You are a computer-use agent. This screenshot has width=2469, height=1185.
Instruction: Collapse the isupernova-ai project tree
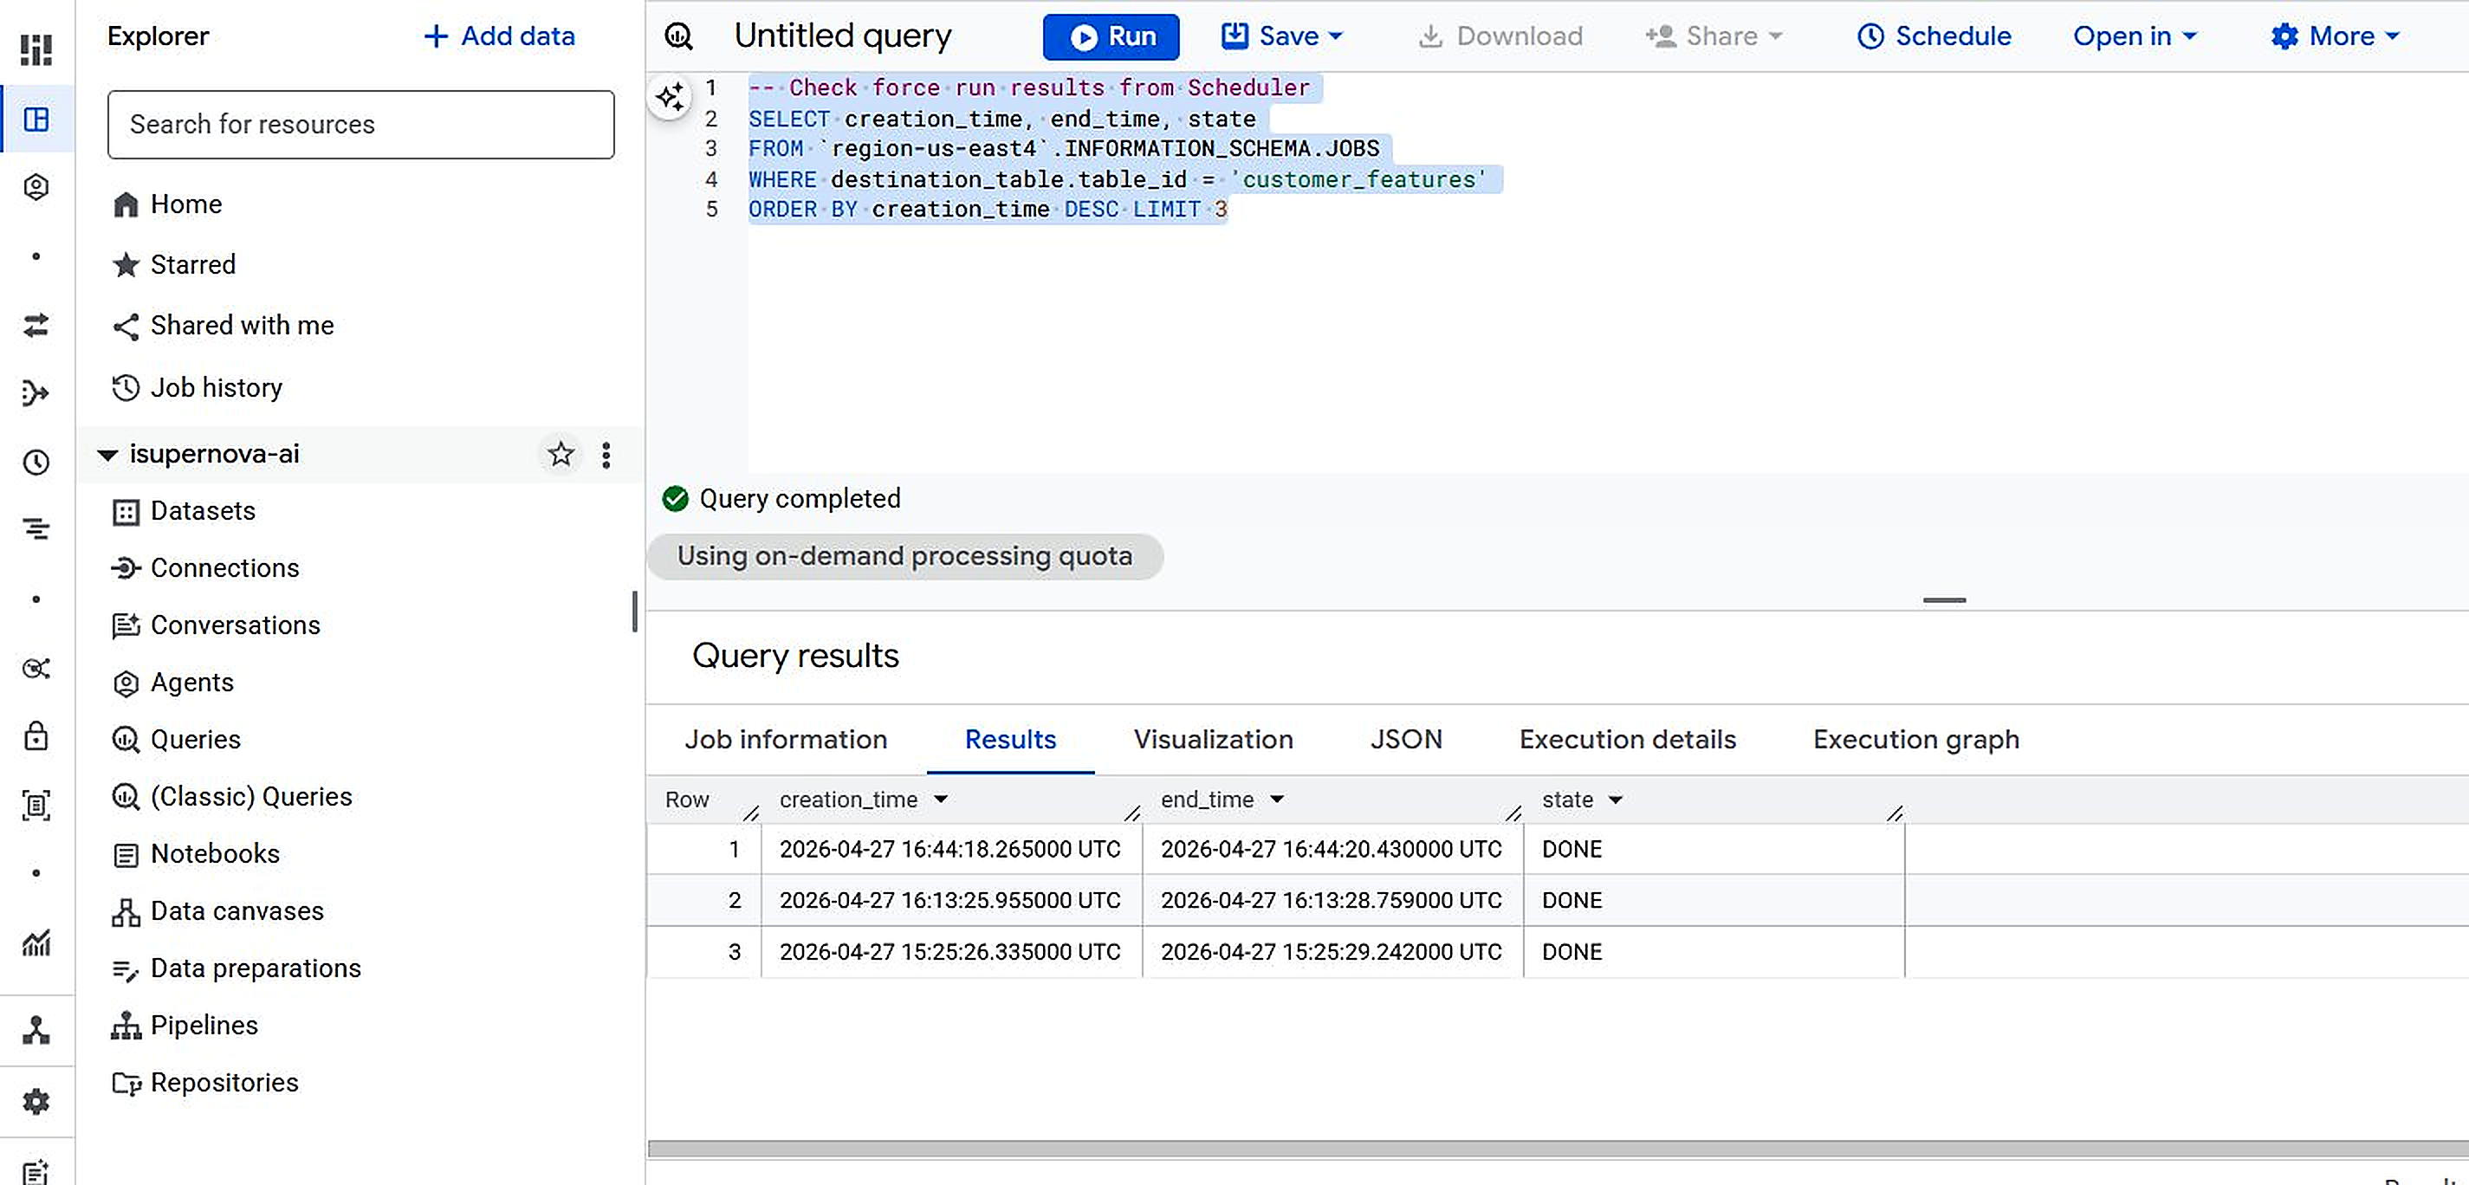[x=107, y=455]
